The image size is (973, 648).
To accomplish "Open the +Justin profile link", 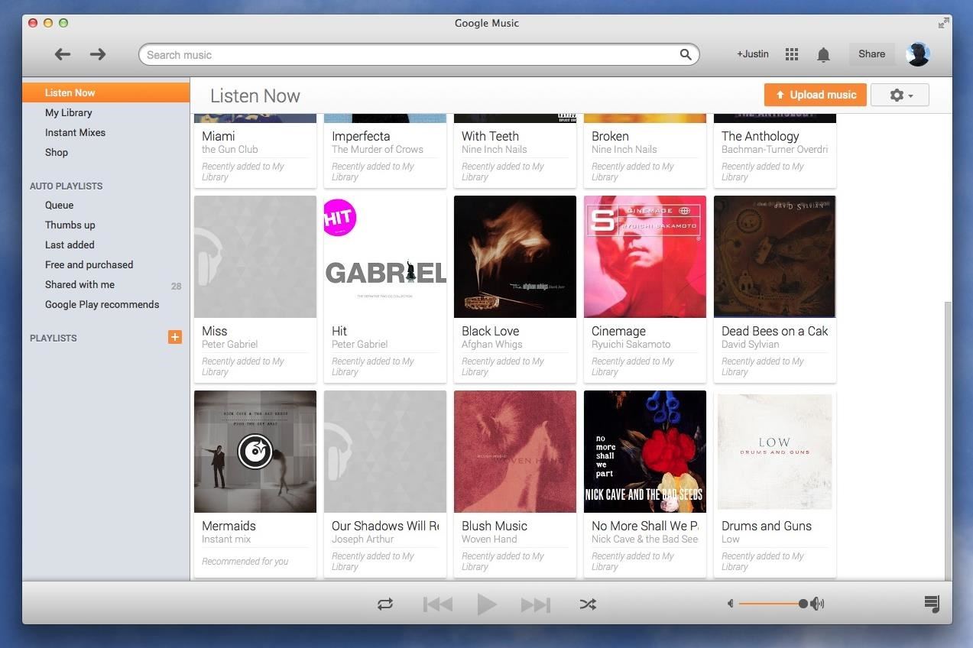I will 753,53.
